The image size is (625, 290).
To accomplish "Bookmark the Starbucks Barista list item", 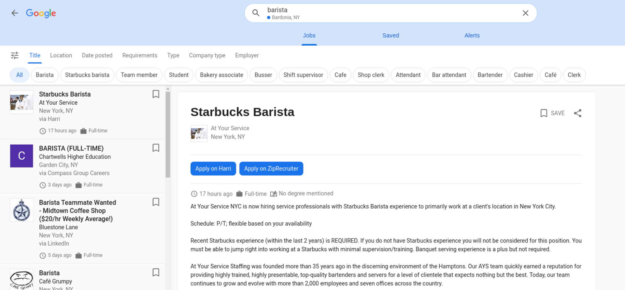I will point(156,94).
